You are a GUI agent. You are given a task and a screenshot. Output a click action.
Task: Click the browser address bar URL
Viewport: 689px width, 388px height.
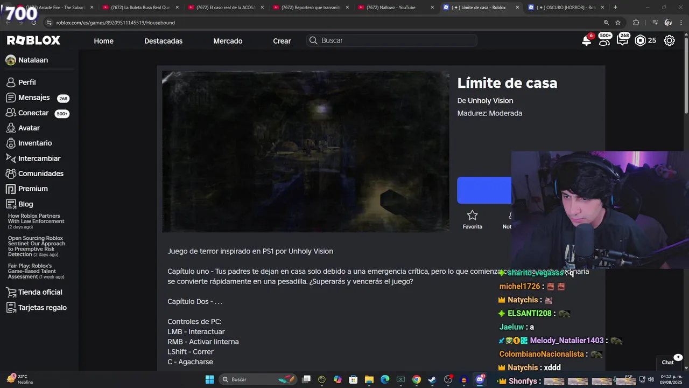click(115, 23)
